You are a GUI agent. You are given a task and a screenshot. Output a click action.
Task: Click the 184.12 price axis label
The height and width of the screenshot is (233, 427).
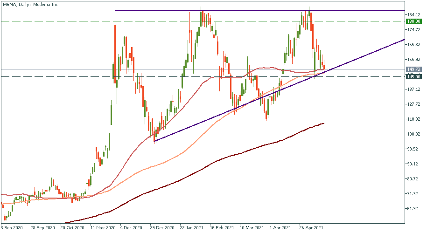[x=411, y=15]
